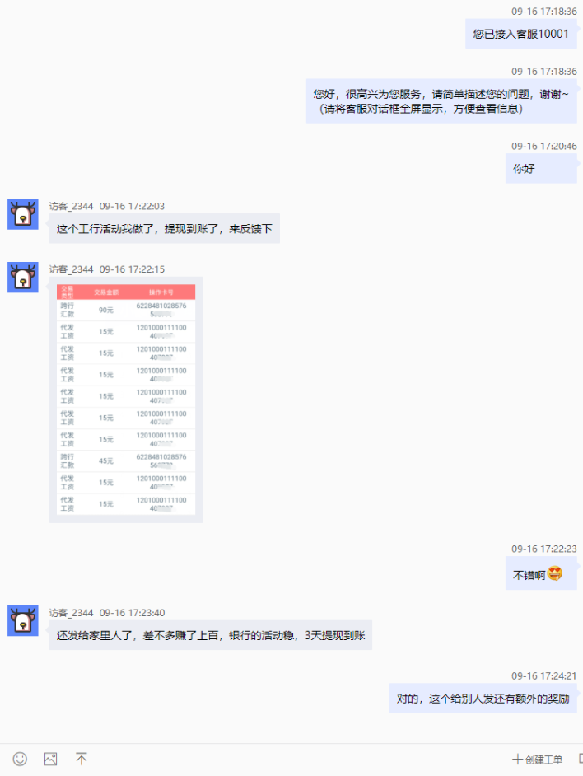The image size is (583, 776).
Task: Click the deer avatar beside the 17:22:03 message
Action: [x=23, y=214]
